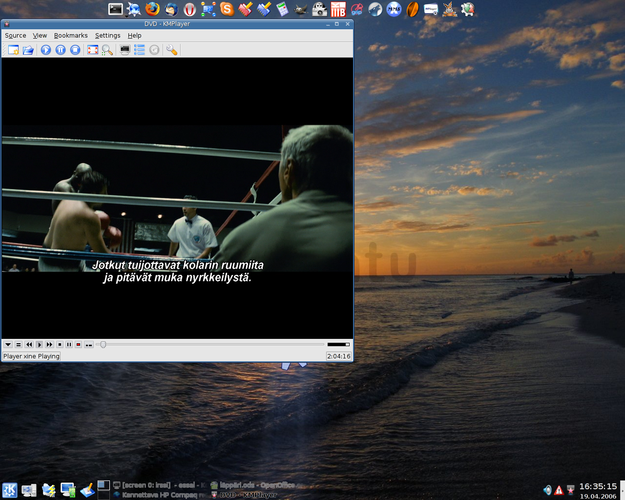Click the volume speaker tray icon
Image resolution: width=625 pixels, height=500 pixels.
pos(547,490)
